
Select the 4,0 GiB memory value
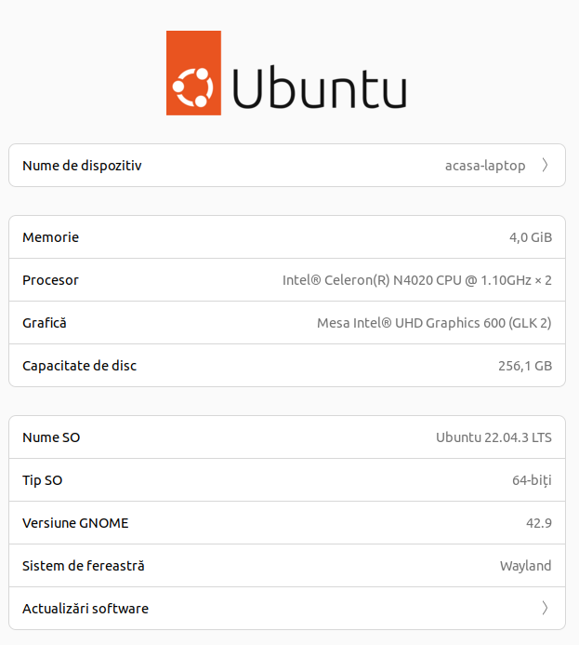pyautogui.click(x=531, y=237)
